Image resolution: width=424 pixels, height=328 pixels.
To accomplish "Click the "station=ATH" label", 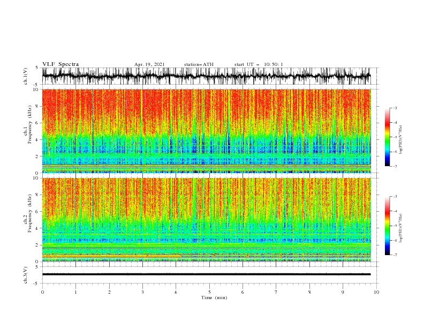I will coord(199,64).
